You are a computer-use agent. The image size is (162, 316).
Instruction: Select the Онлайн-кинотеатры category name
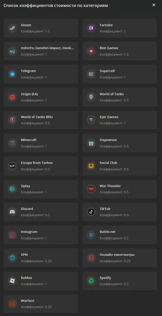(x=117, y=254)
